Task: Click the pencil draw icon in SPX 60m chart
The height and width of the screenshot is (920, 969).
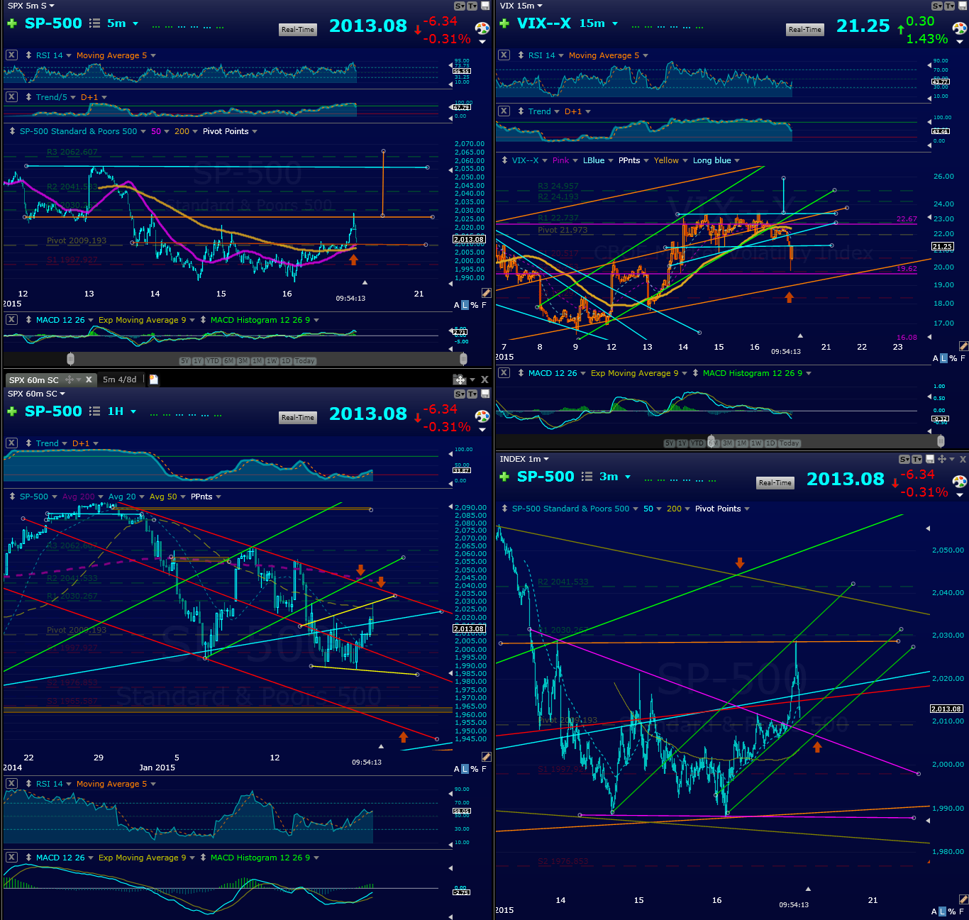Action: (x=487, y=757)
